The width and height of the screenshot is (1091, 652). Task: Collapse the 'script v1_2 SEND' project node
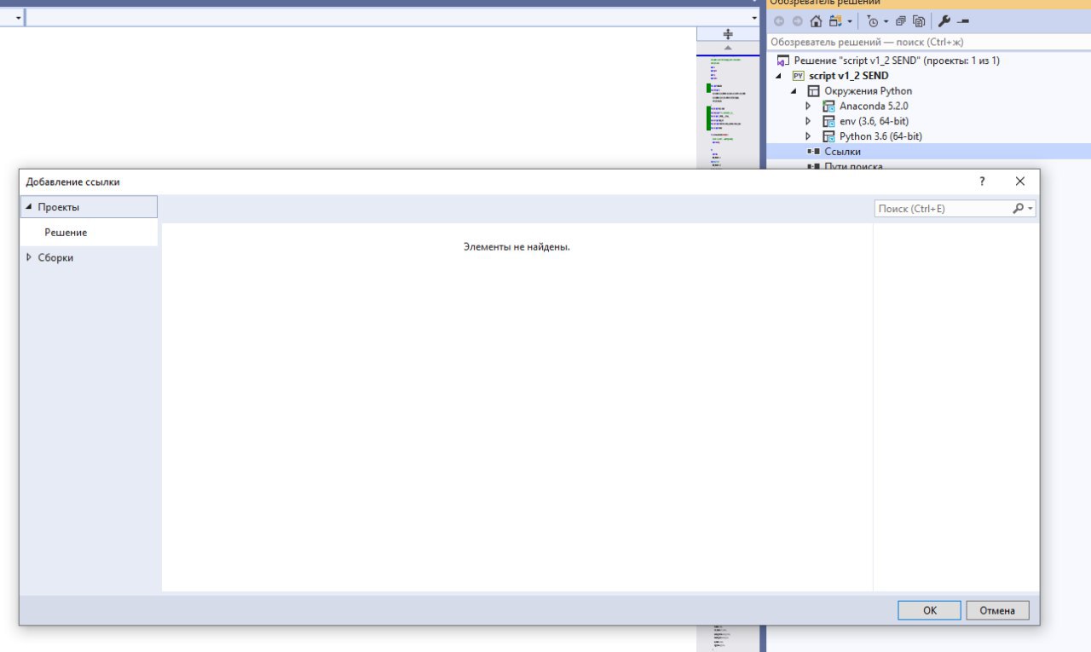pos(778,76)
